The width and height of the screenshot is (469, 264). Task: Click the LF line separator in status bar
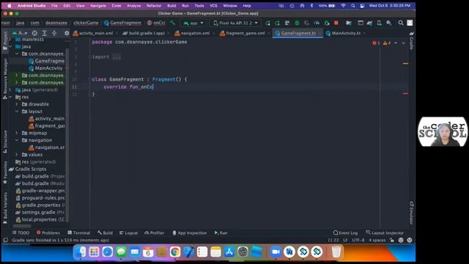coord(345,240)
